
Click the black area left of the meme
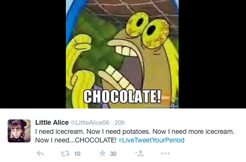pos(33,54)
